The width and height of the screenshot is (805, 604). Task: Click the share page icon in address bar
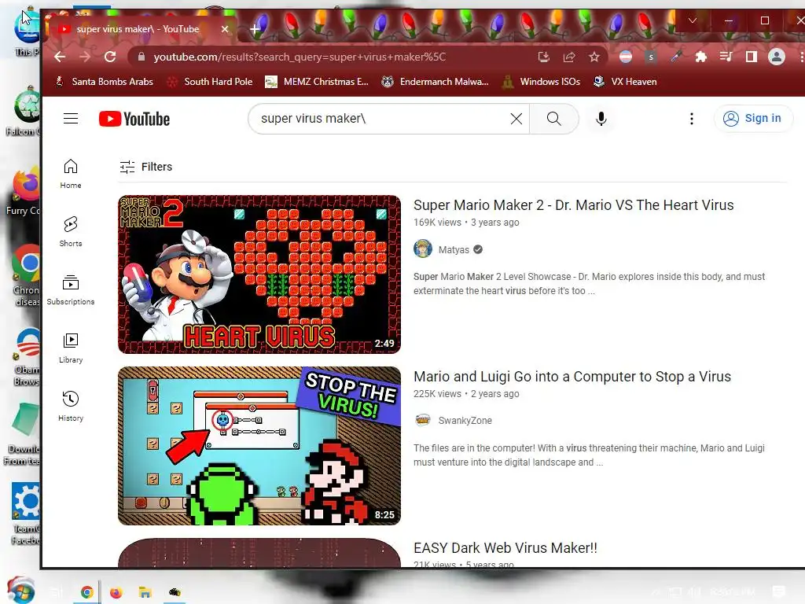(569, 57)
